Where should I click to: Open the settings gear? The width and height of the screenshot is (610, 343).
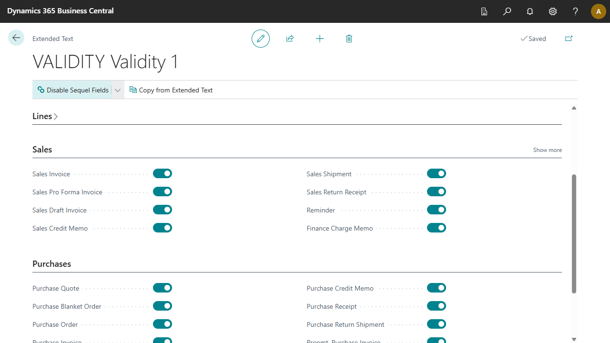(553, 11)
